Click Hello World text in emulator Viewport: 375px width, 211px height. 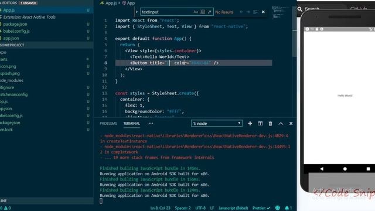coord(345,96)
